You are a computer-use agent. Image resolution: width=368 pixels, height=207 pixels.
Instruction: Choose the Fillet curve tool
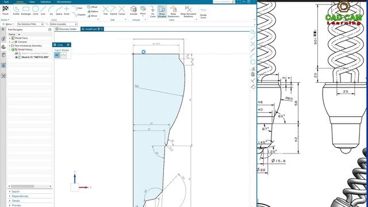(x=77, y=8)
